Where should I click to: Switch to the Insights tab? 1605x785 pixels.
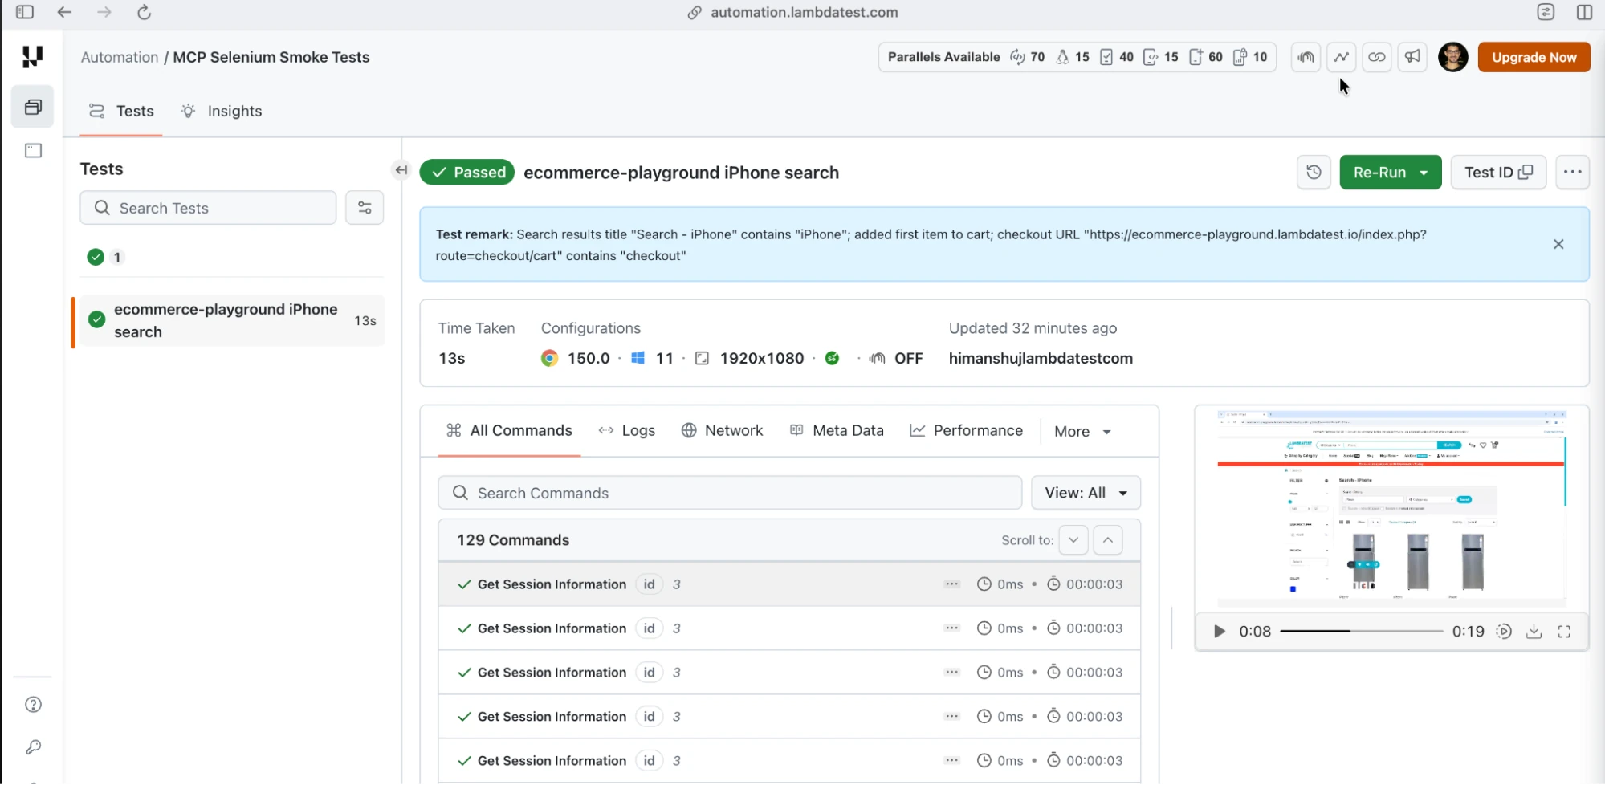pyautogui.click(x=222, y=112)
